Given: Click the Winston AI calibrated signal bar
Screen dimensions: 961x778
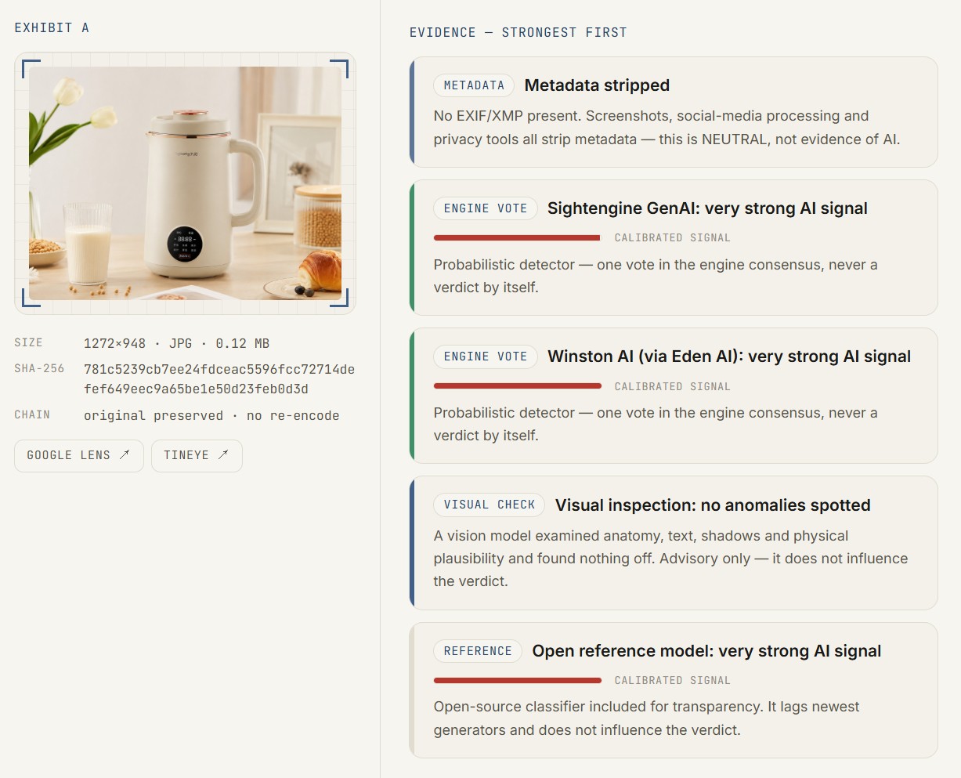Looking at the screenshot, I should (518, 386).
